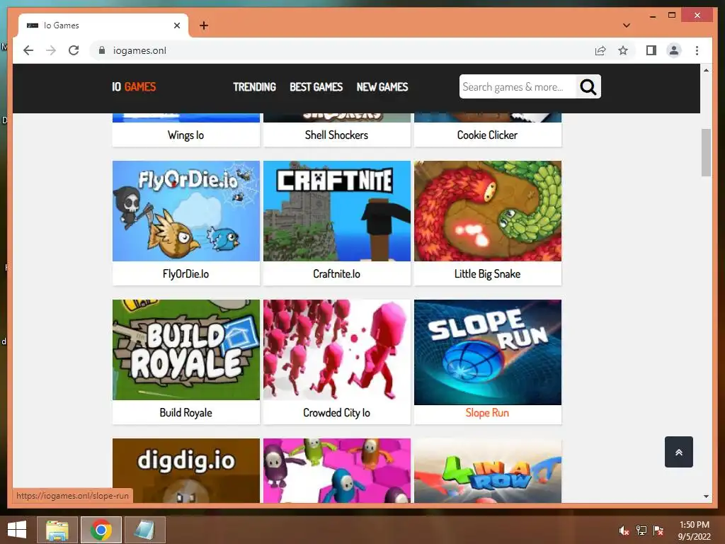Click the Craftnite thumbnail image
The height and width of the screenshot is (544, 725).
coord(336,211)
